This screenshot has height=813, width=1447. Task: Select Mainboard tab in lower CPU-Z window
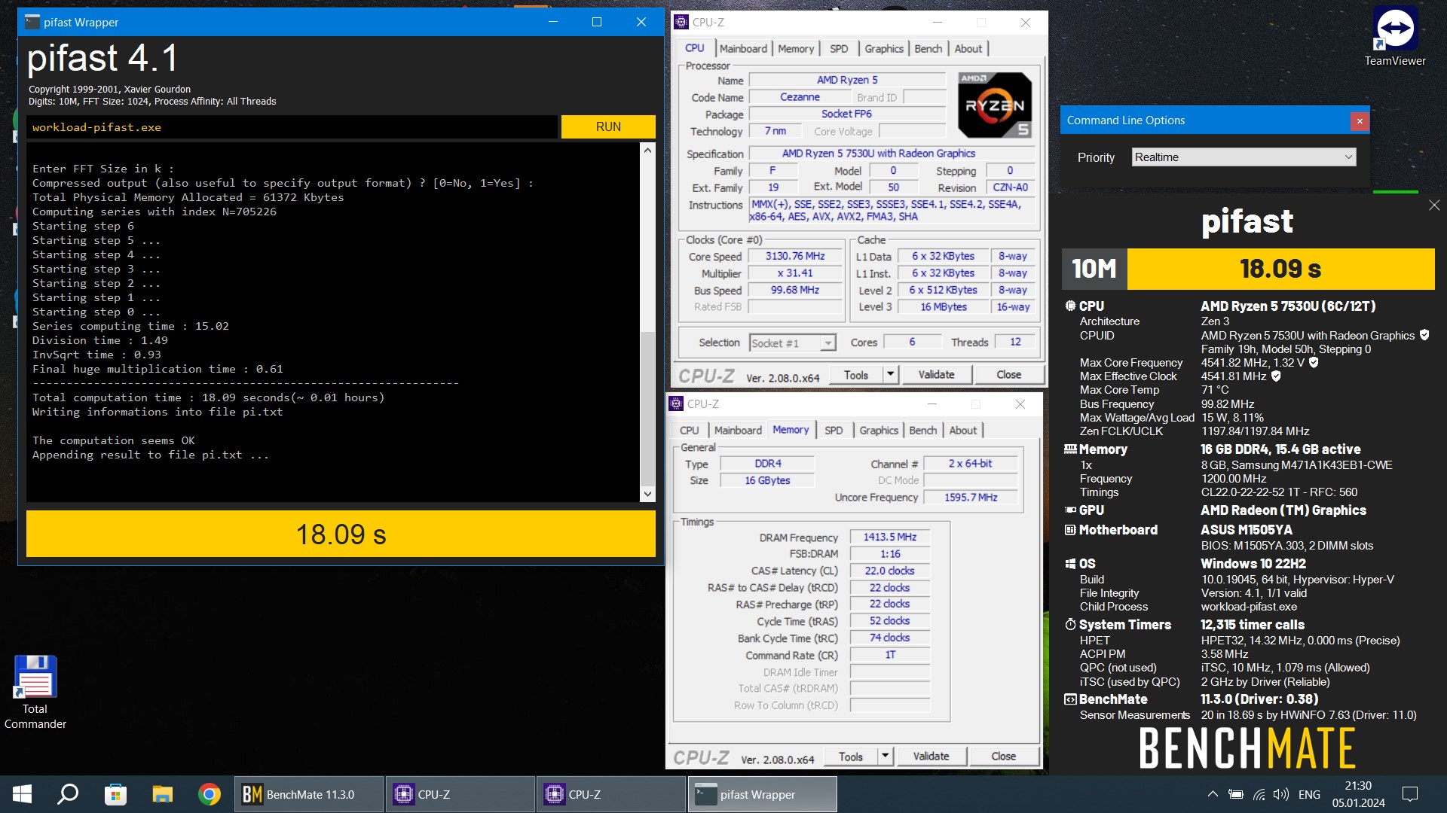tap(738, 430)
